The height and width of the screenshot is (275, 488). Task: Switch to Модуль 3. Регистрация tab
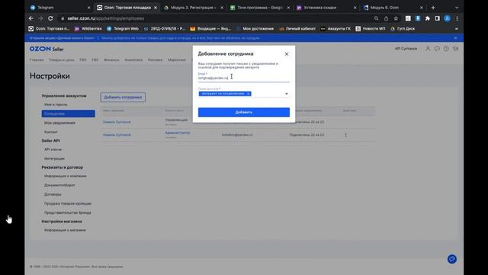coord(193,8)
